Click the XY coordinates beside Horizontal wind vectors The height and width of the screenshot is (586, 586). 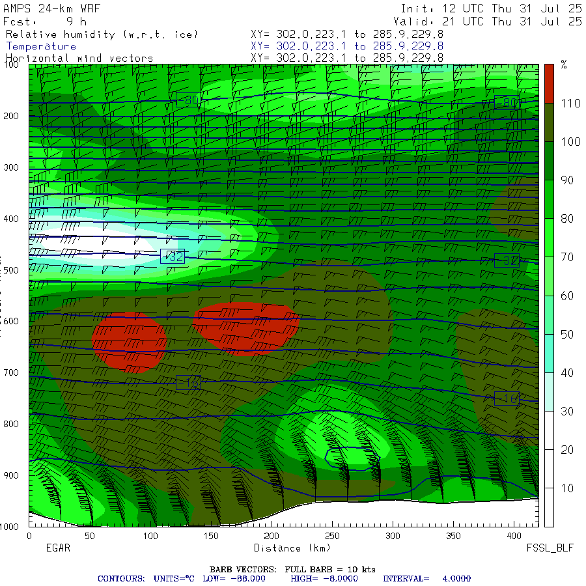347,58
